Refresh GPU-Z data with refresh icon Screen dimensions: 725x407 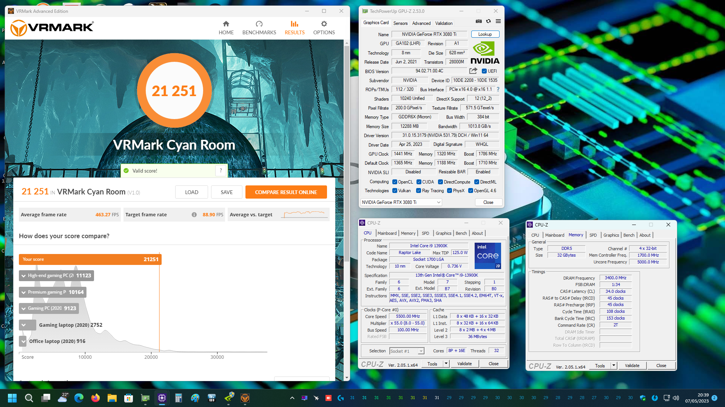[488, 21]
